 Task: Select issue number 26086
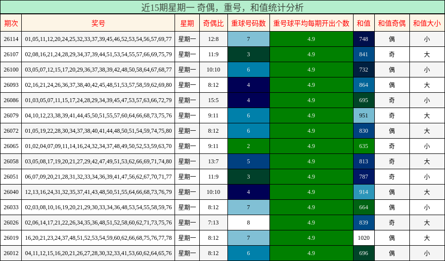(x=11, y=100)
